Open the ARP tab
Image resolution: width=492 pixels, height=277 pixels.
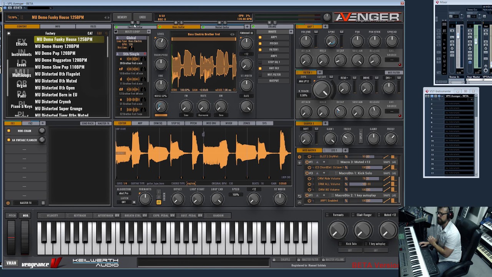tap(140, 123)
